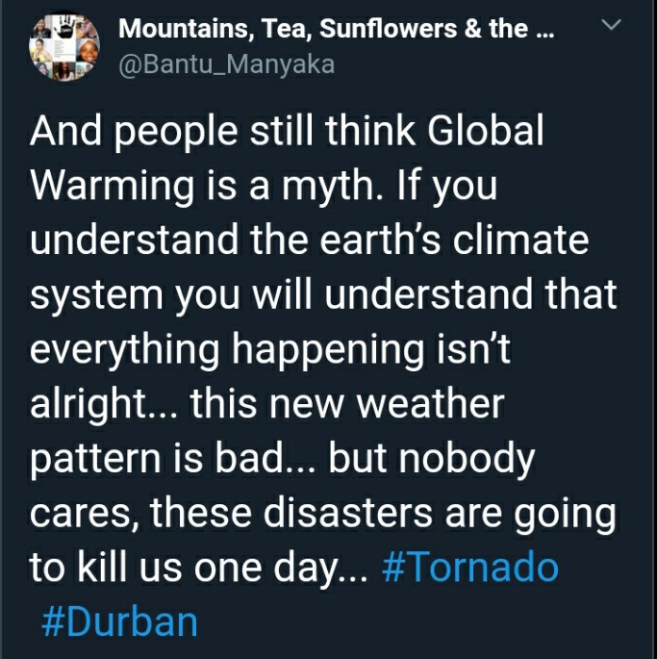Open the #Durban hashtag link
Screen dimensions: 657x659
tap(119, 622)
